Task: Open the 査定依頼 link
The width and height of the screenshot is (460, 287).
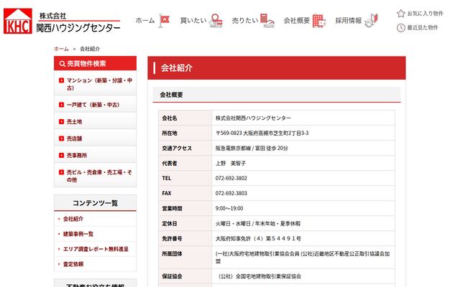Action: click(x=73, y=264)
